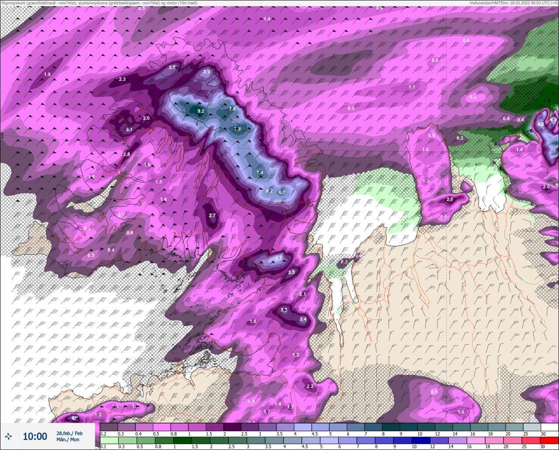Click the 2.9 precipitation value on the map
The width and height of the screenshot is (559, 450).
coord(450,199)
